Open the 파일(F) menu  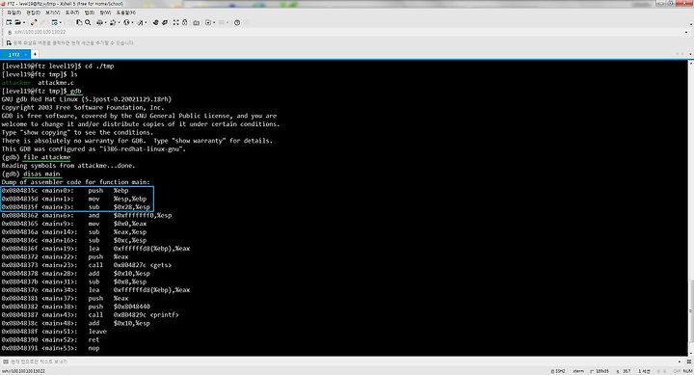click(x=13, y=13)
